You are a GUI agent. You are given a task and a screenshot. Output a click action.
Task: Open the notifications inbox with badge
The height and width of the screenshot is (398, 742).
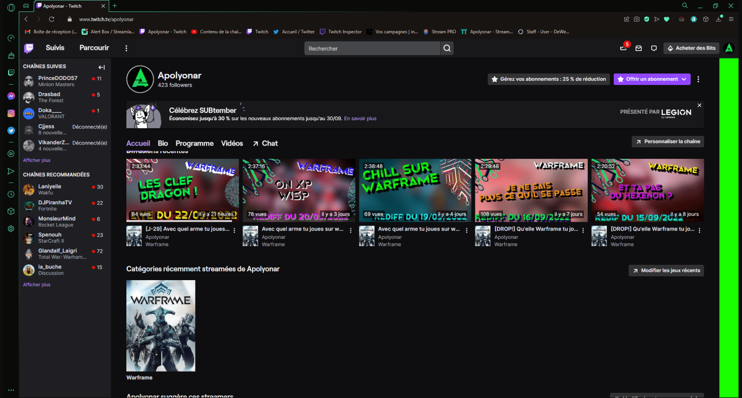coord(623,48)
